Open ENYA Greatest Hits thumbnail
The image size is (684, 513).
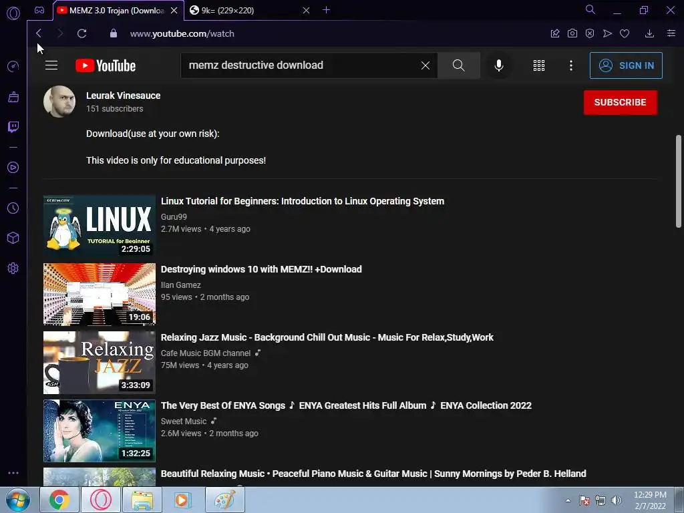tap(100, 431)
